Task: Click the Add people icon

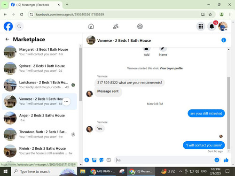Action: click(x=147, y=49)
